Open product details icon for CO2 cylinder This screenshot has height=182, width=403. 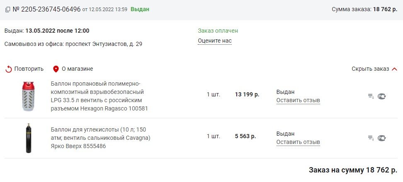coord(371,138)
